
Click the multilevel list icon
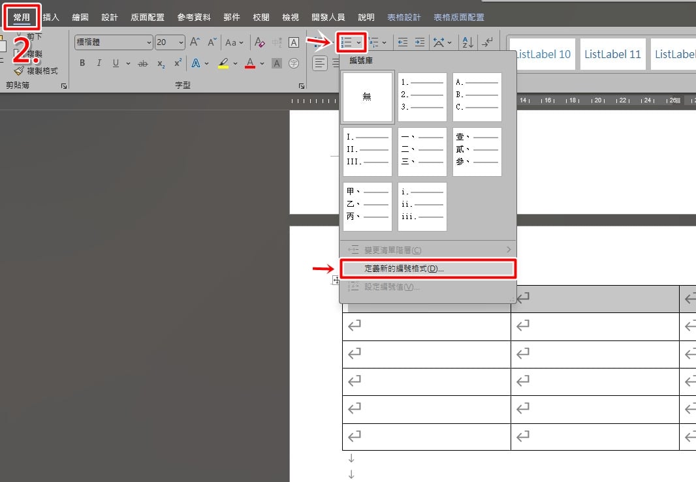[374, 42]
